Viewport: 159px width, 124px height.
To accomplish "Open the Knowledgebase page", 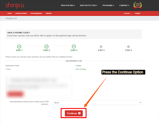I will (36, 13).
